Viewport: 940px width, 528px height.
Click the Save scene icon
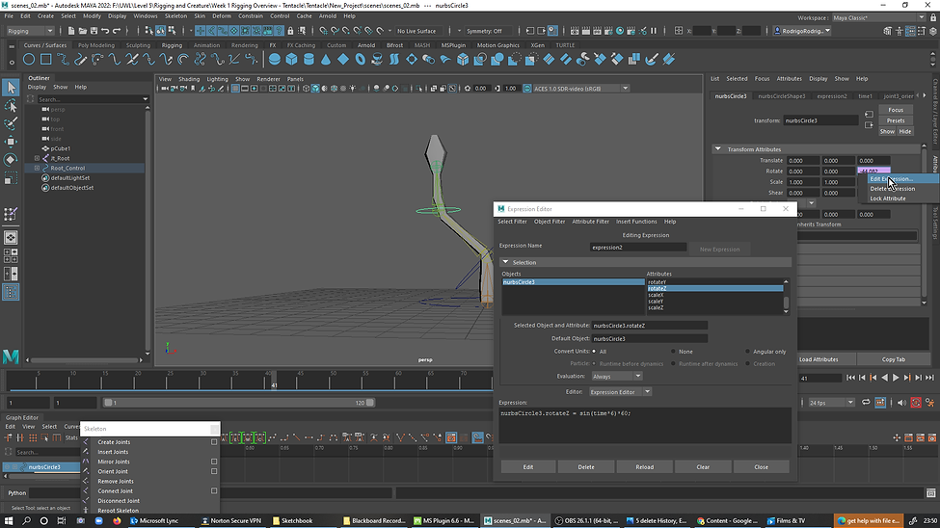[x=94, y=31]
